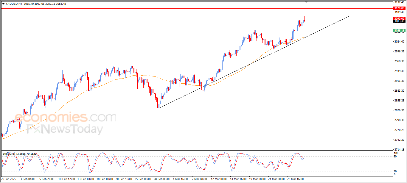Select the red 3090.02 price level label
Screen dimensions: 407x183
click(399, 18)
